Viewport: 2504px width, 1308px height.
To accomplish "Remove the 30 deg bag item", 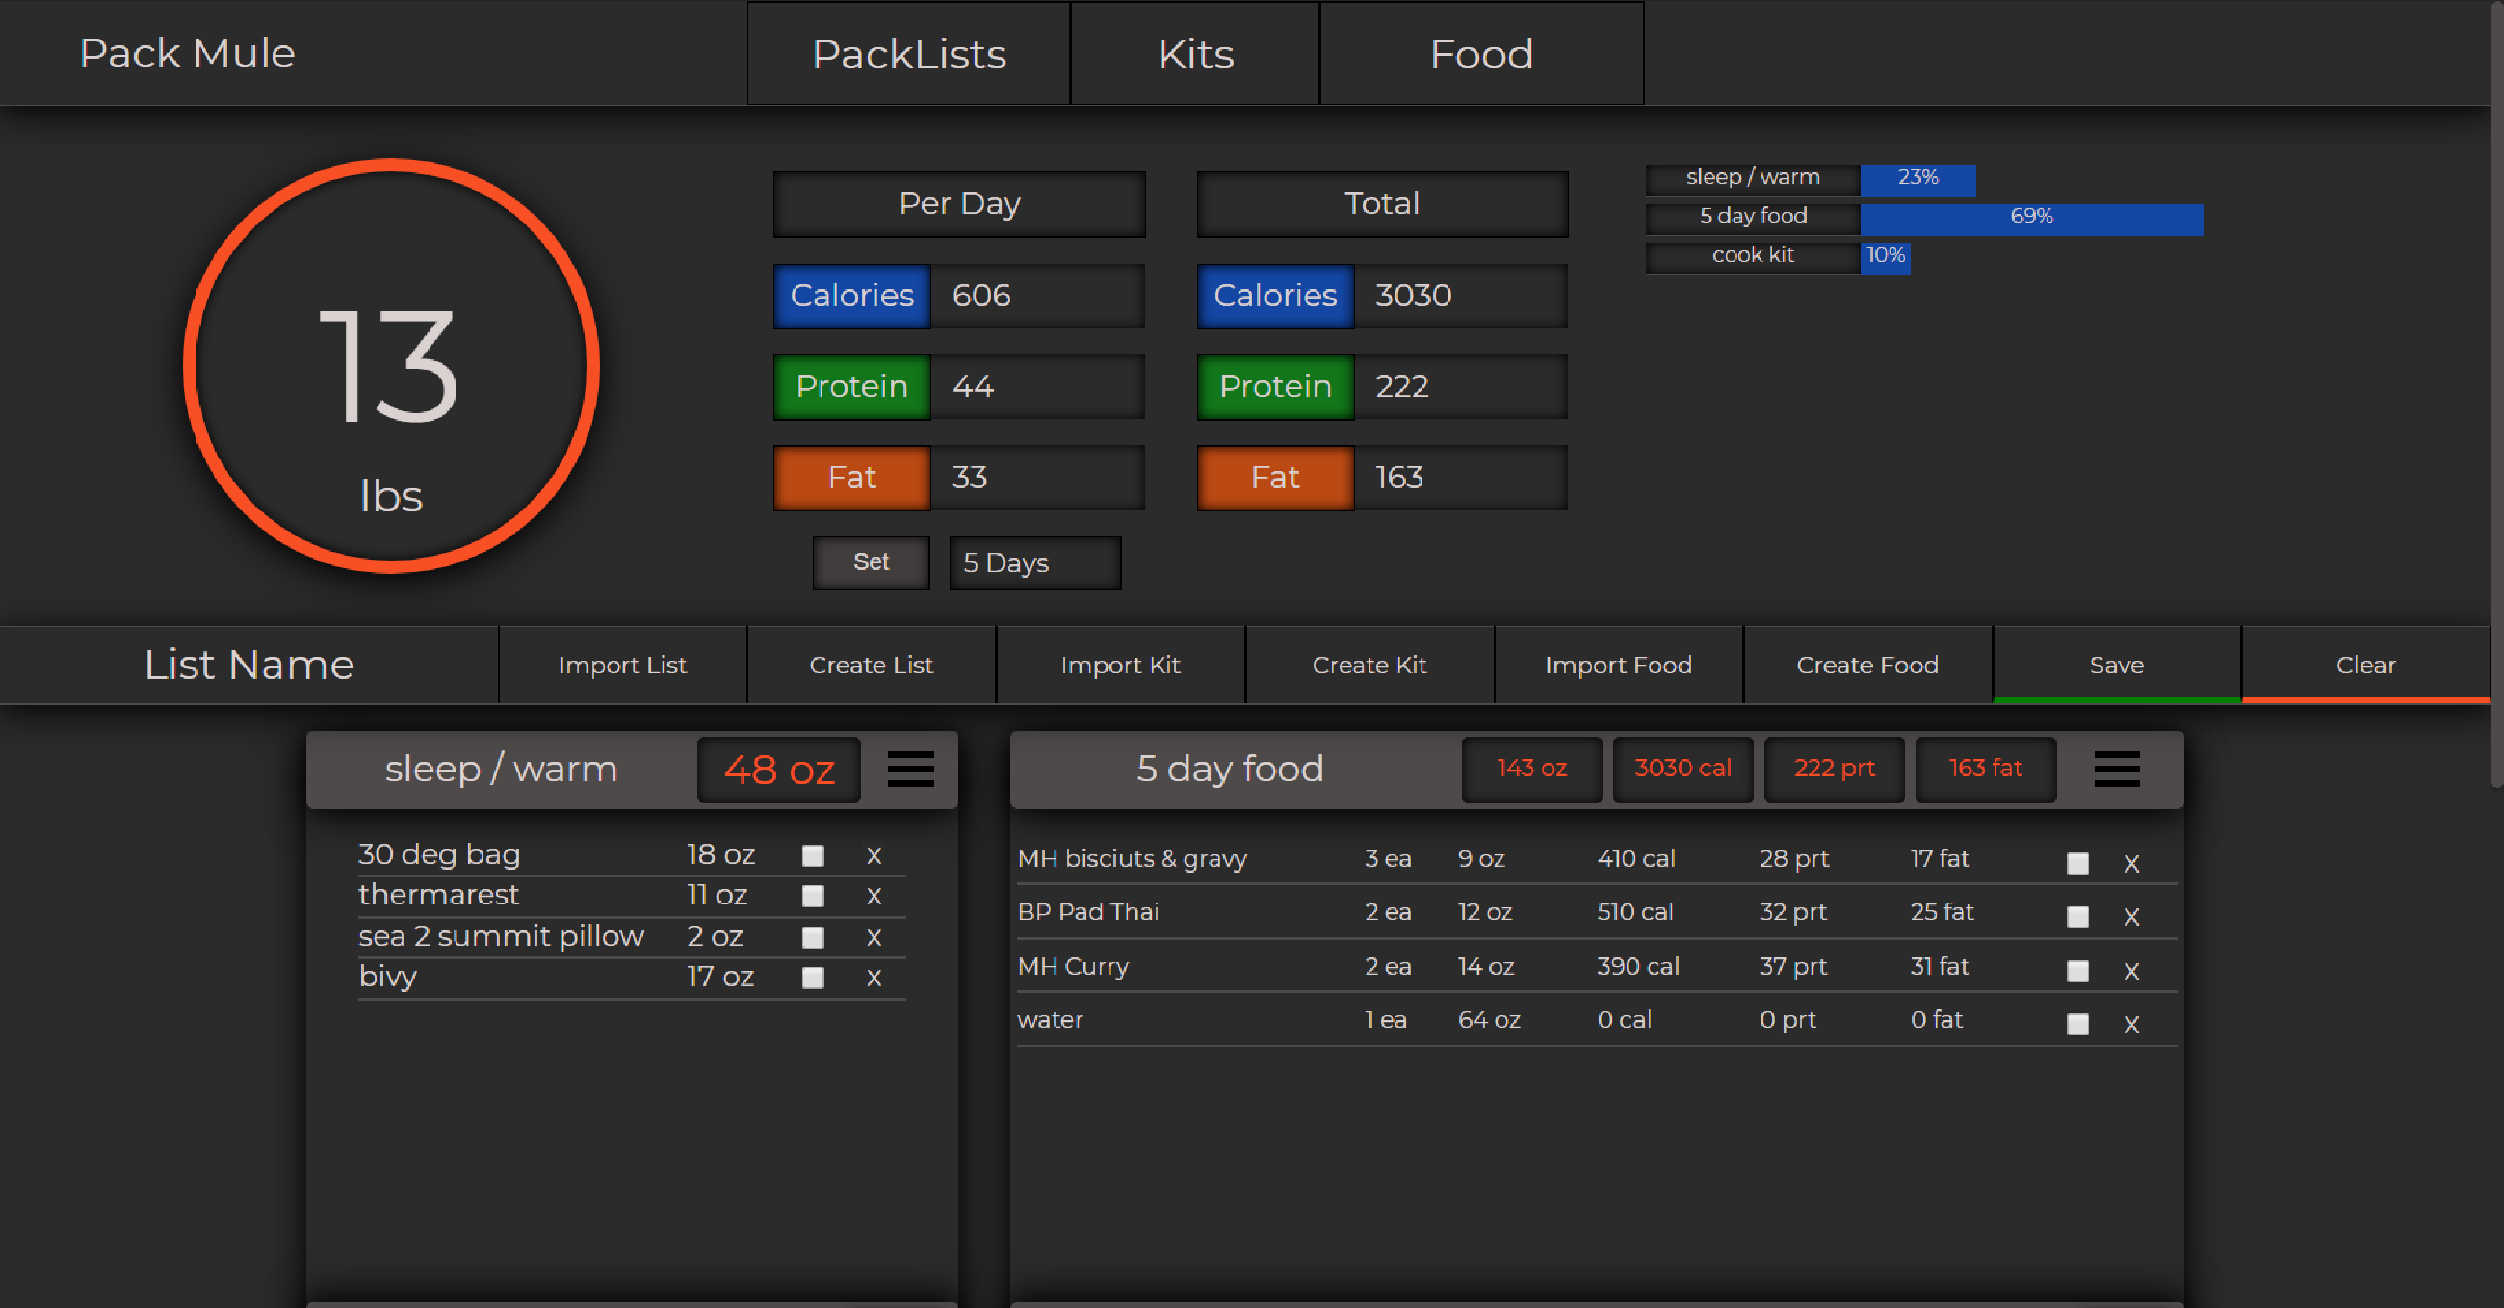I will coord(873,856).
